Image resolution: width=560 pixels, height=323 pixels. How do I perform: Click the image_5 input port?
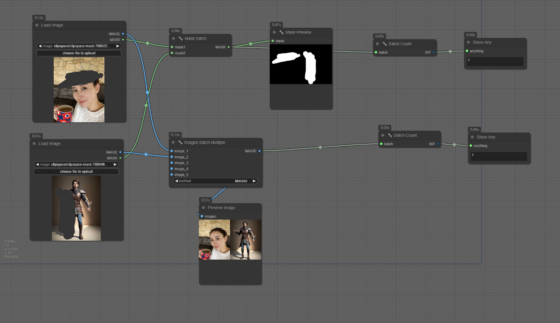tap(171, 175)
